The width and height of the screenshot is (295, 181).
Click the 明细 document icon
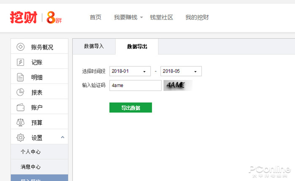pos(20,77)
